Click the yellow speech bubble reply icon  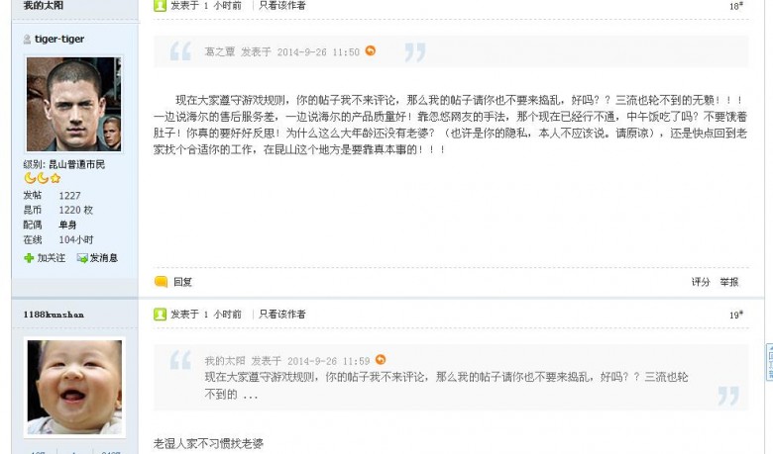[161, 282]
